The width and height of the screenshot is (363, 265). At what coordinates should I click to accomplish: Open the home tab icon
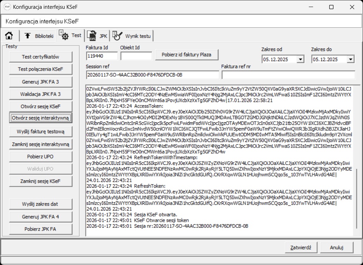[9, 35]
